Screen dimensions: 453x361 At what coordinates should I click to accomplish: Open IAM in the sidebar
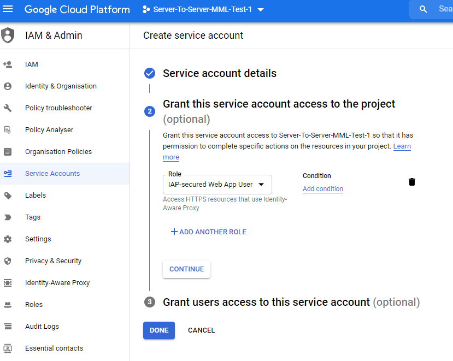(x=64, y=64)
